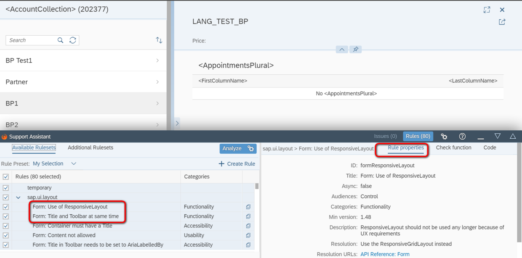Open the Rule properties tab
The image size is (522, 258).
click(x=406, y=148)
